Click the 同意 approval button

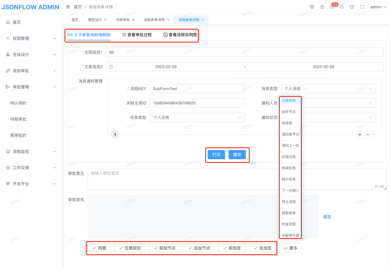click(99, 248)
